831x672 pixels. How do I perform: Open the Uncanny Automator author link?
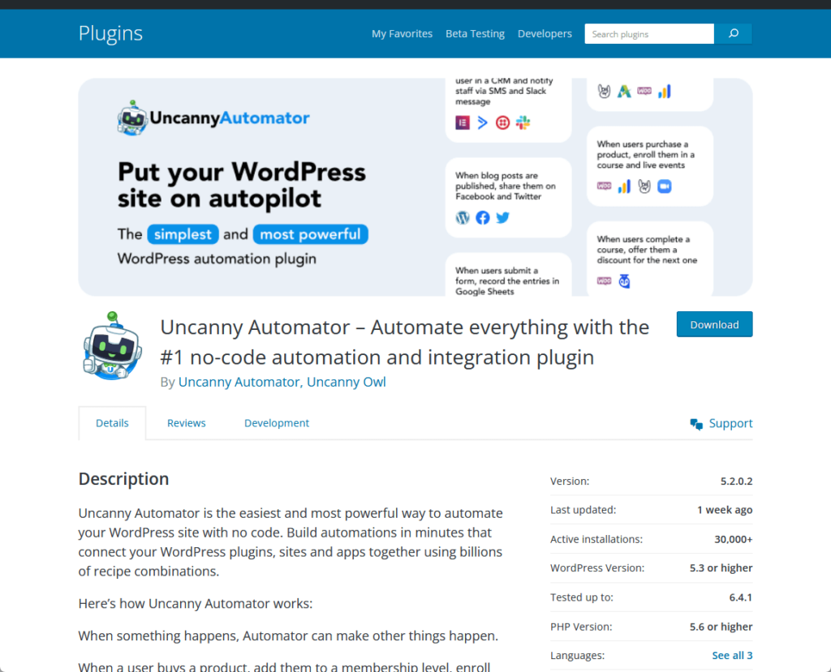click(240, 382)
